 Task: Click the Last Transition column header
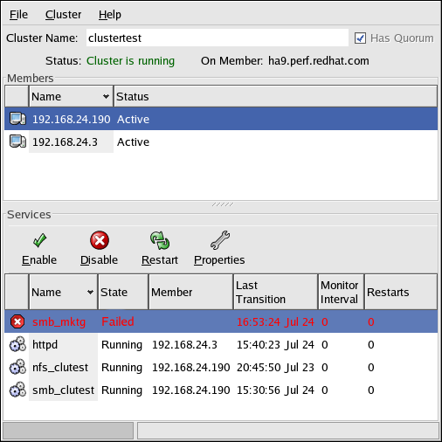pyautogui.click(x=275, y=292)
